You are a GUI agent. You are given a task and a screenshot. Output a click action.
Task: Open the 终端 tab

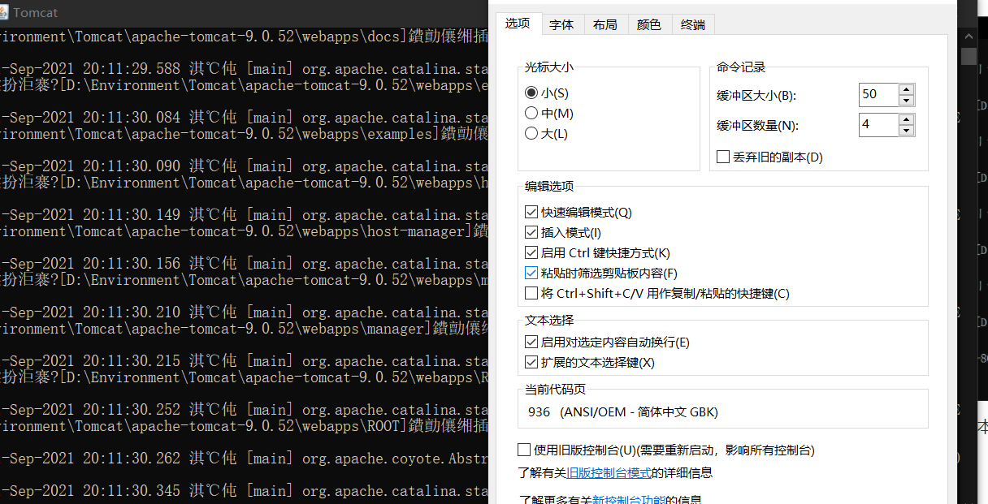[693, 24]
